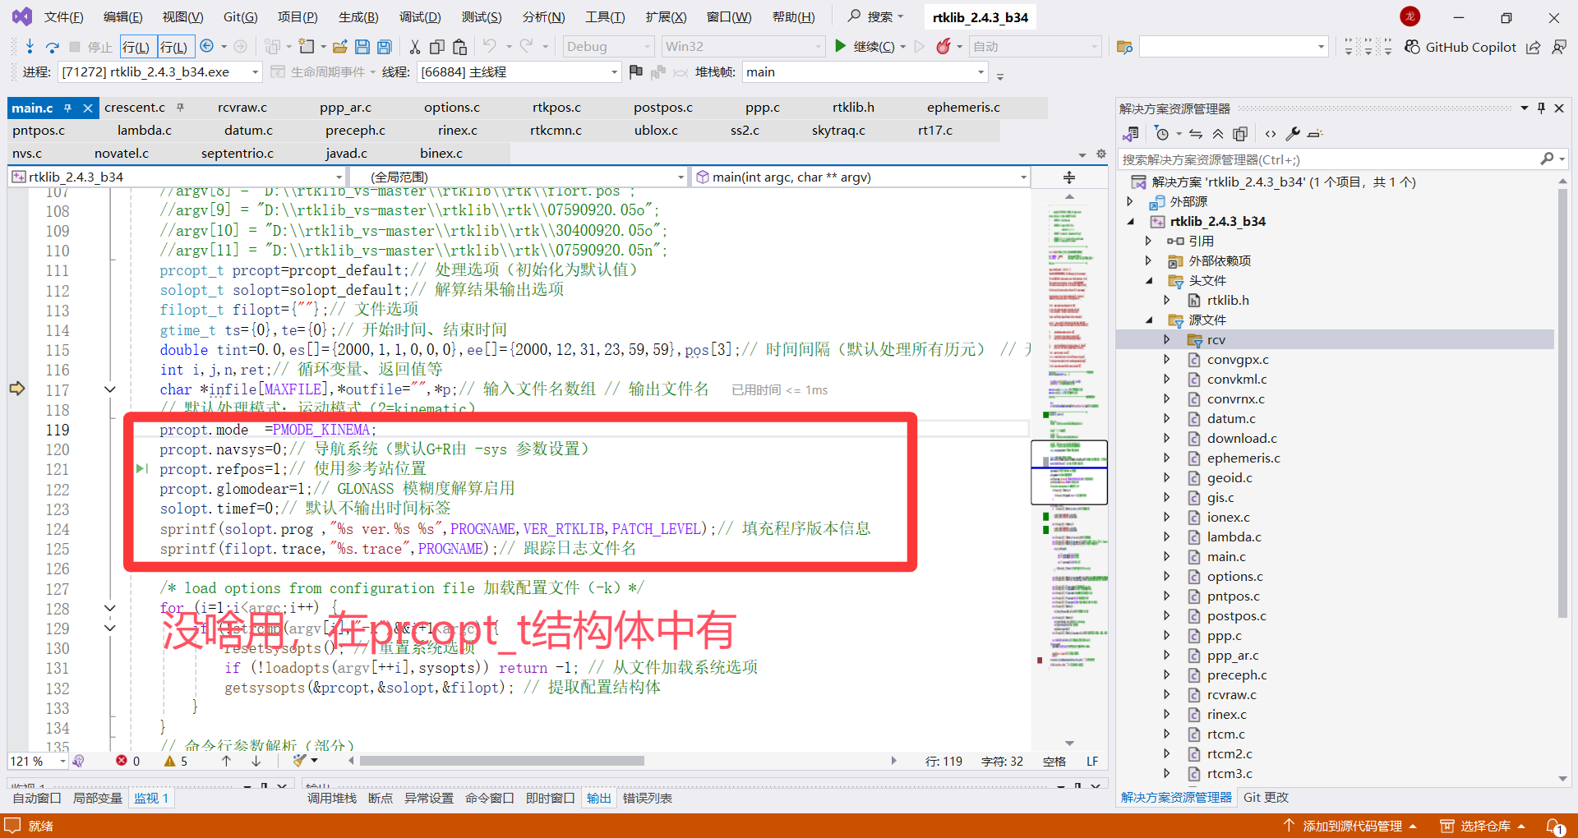The image size is (1578, 838).
Task: Navigate backward with the blue back arrow
Action: tap(207, 47)
